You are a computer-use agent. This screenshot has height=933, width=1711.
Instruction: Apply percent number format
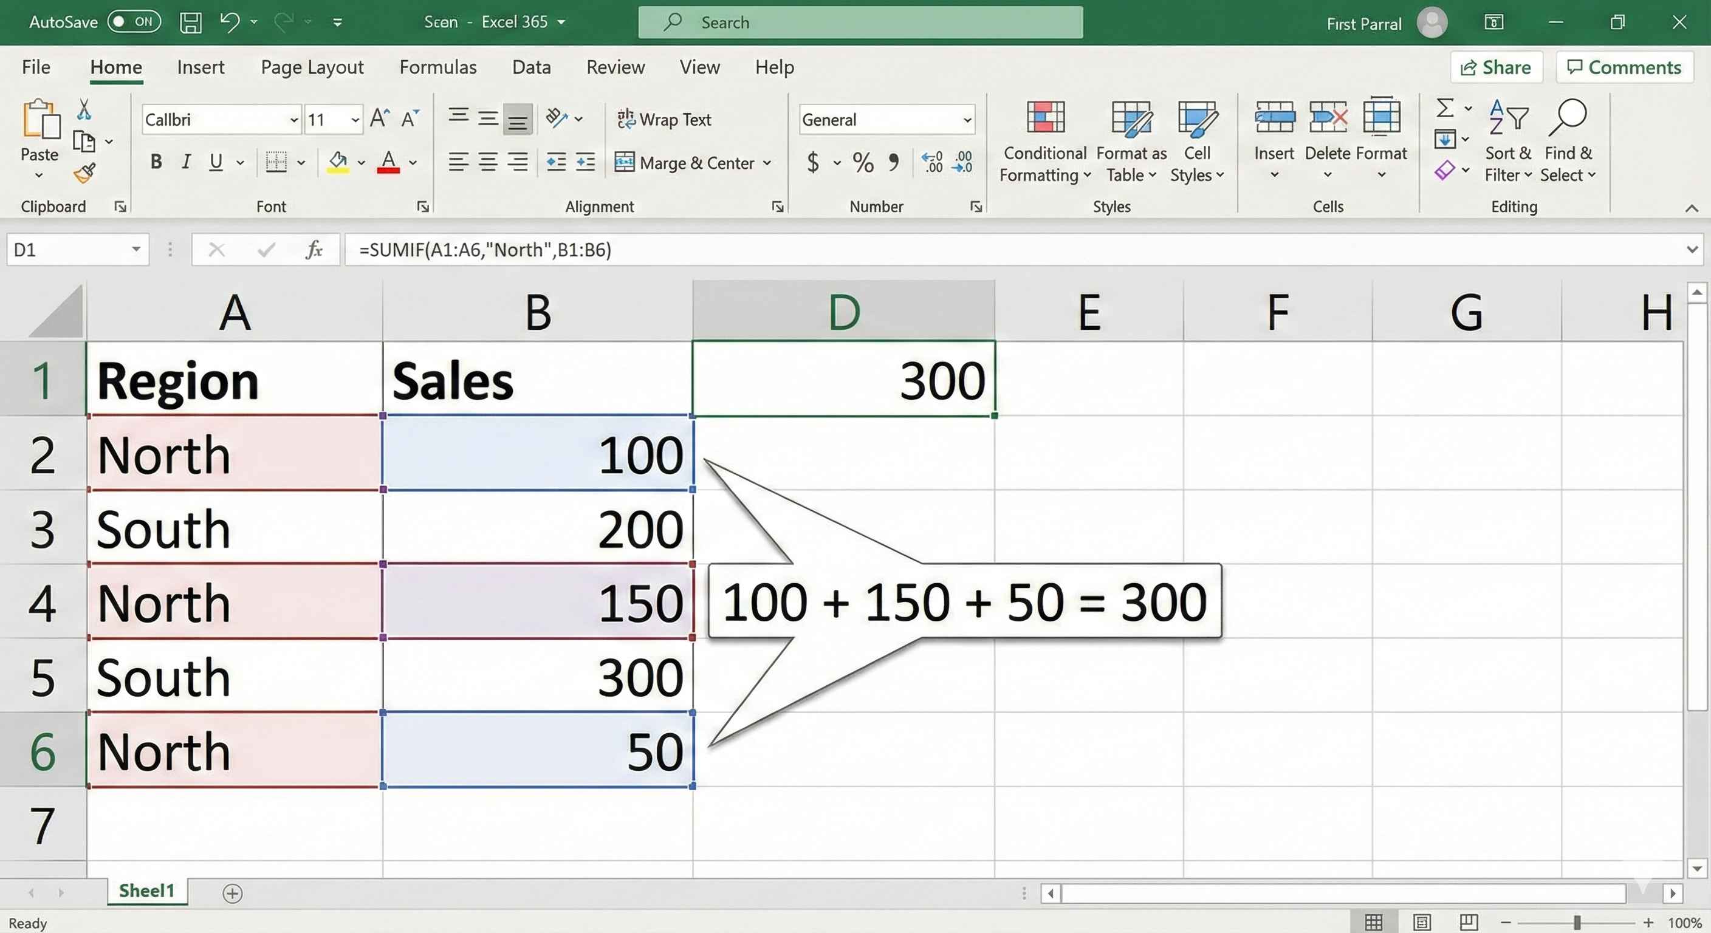[x=863, y=163]
